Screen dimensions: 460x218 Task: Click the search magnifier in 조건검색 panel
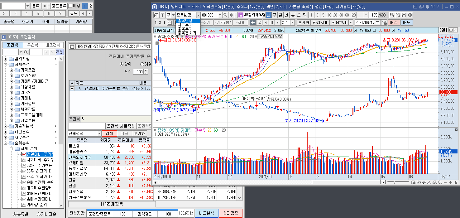[26, 52]
